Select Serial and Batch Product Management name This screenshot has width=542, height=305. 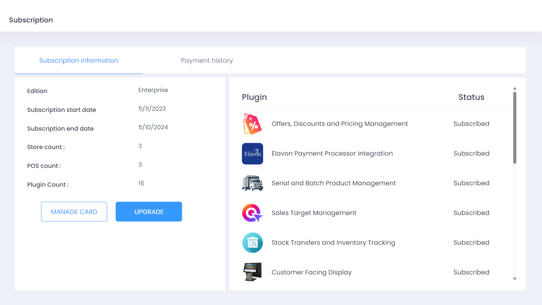[333, 183]
